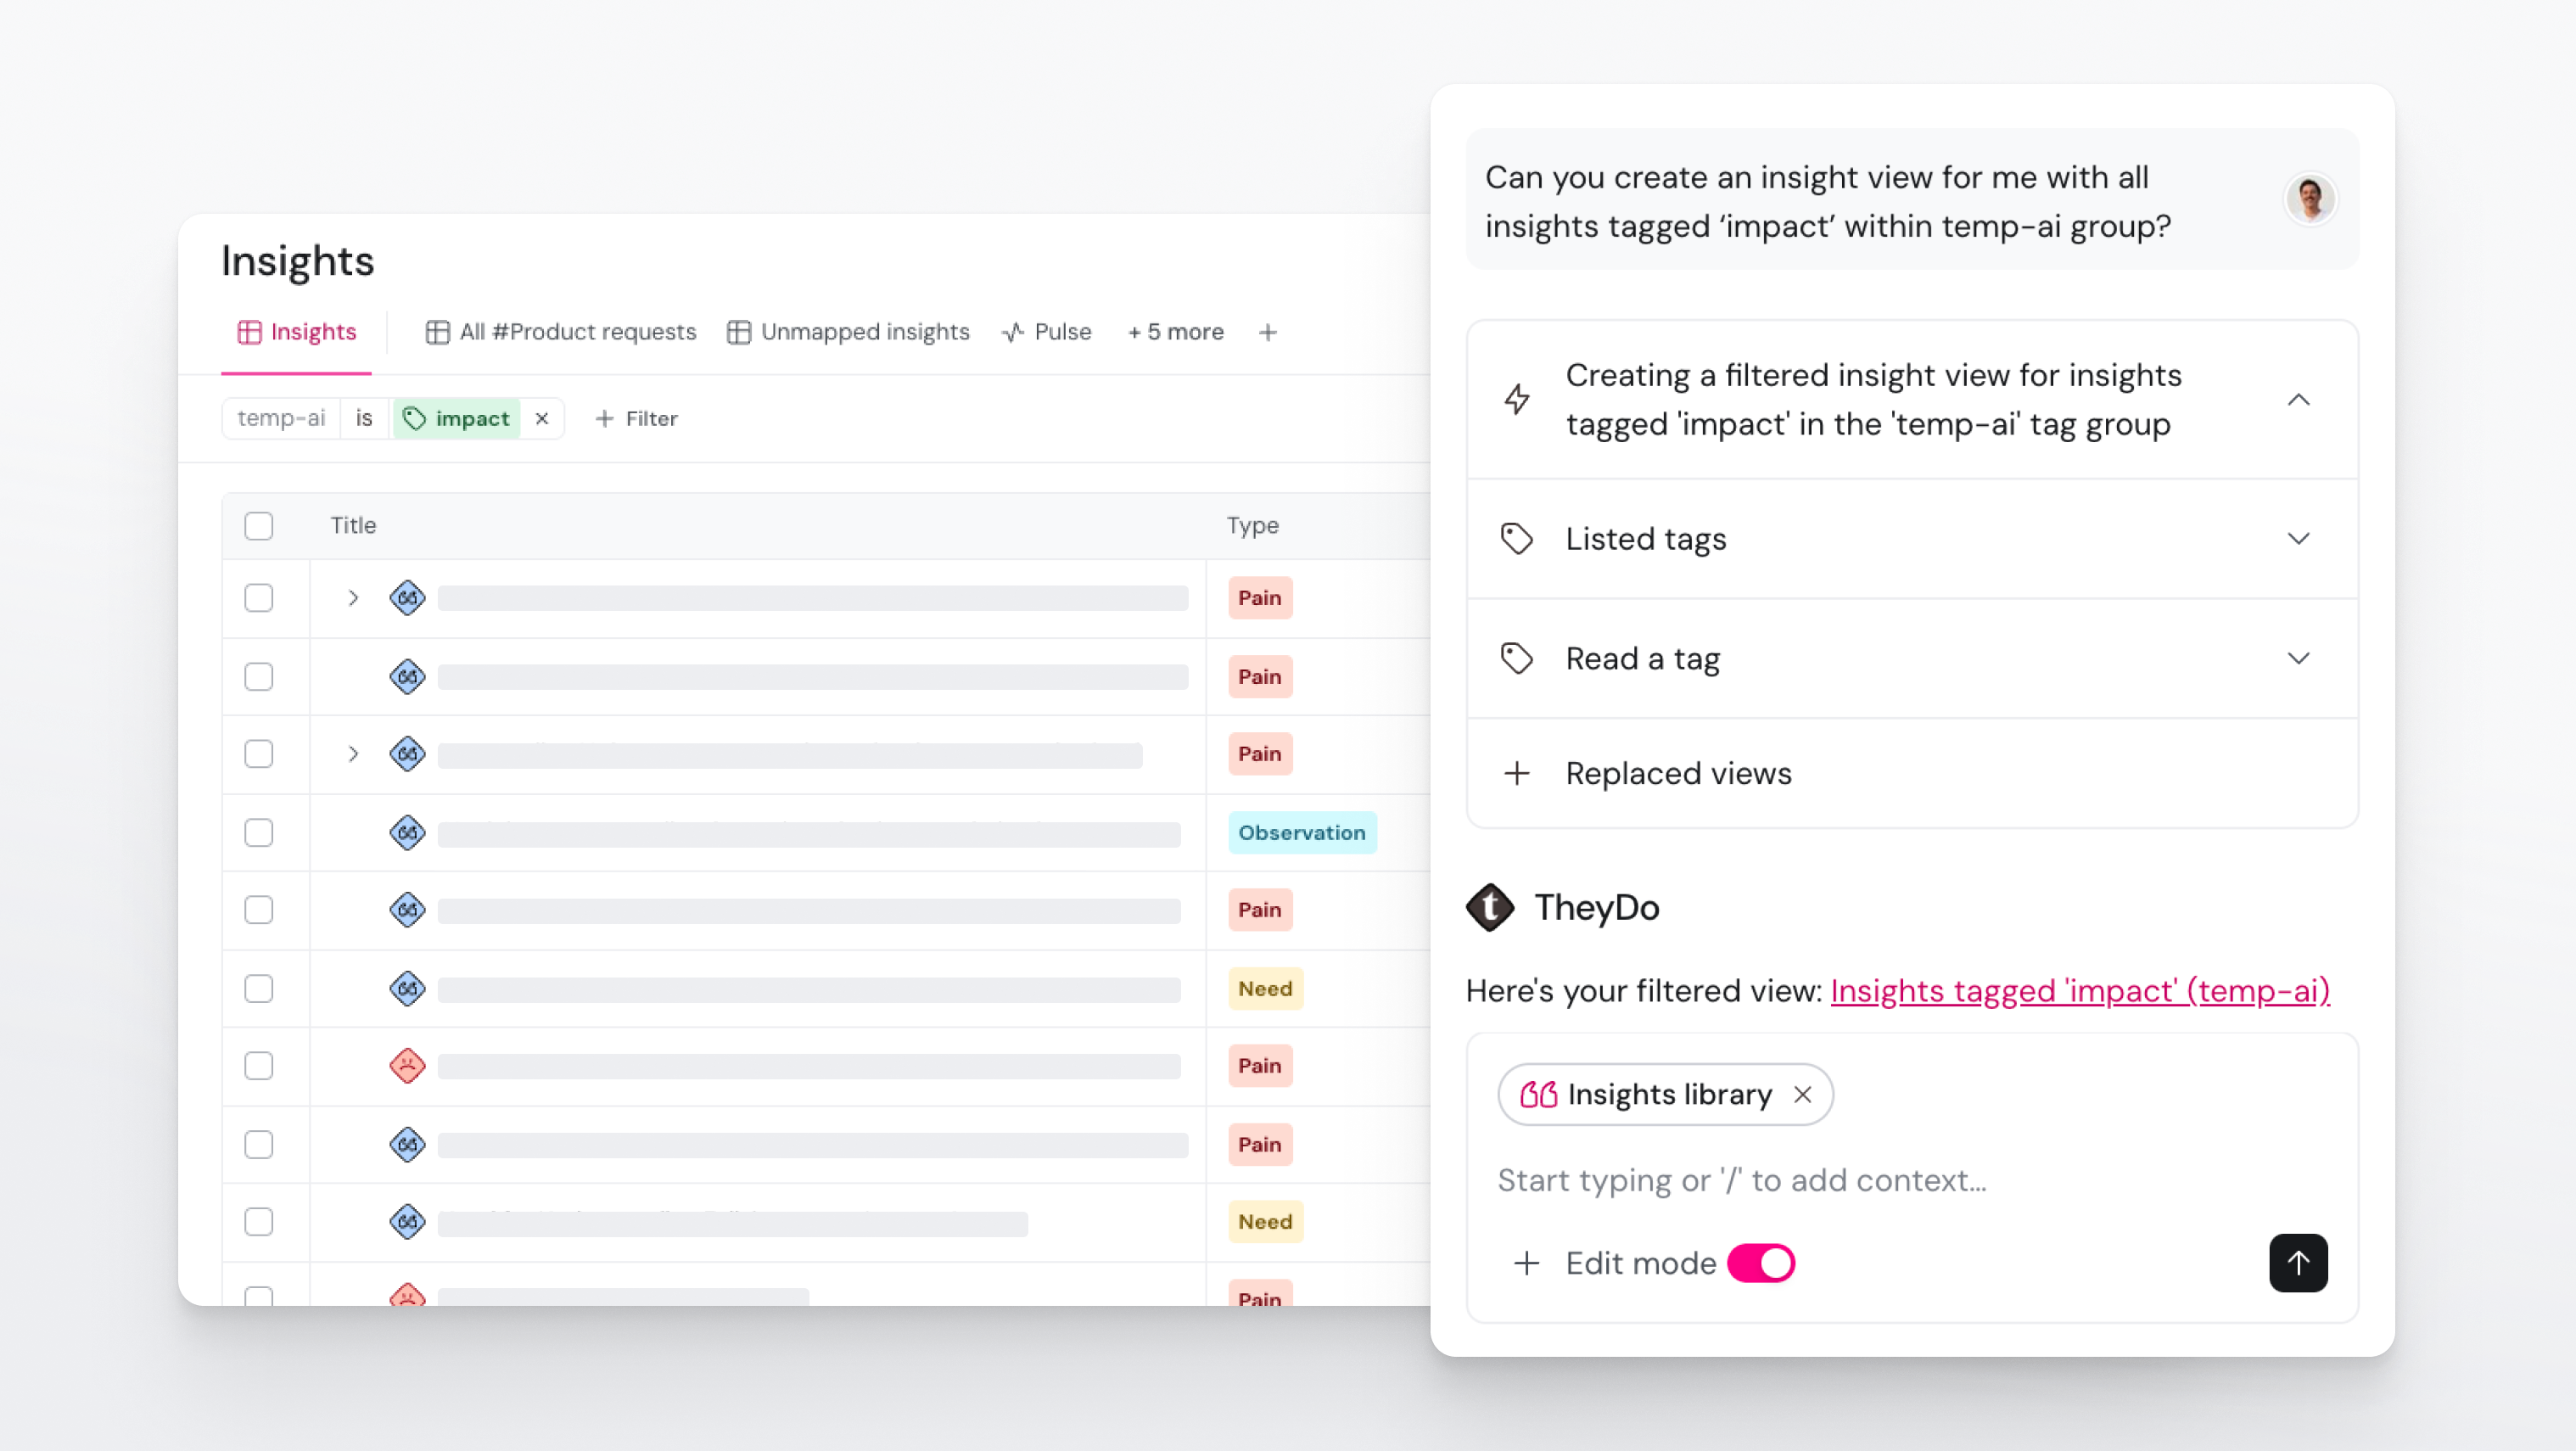This screenshot has width=2576, height=1451.
Task: Open the impact filter value selector
Action: tap(457, 419)
